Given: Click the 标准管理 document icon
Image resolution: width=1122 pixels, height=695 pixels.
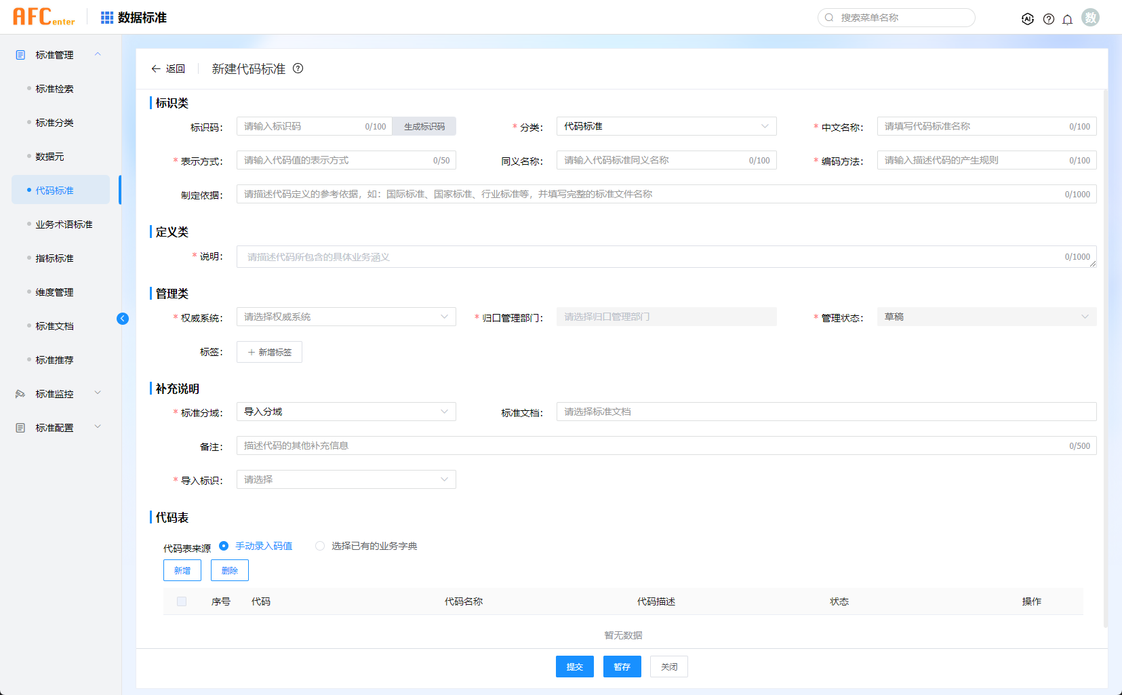Looking at the screenshot, I should click(20, 55).
